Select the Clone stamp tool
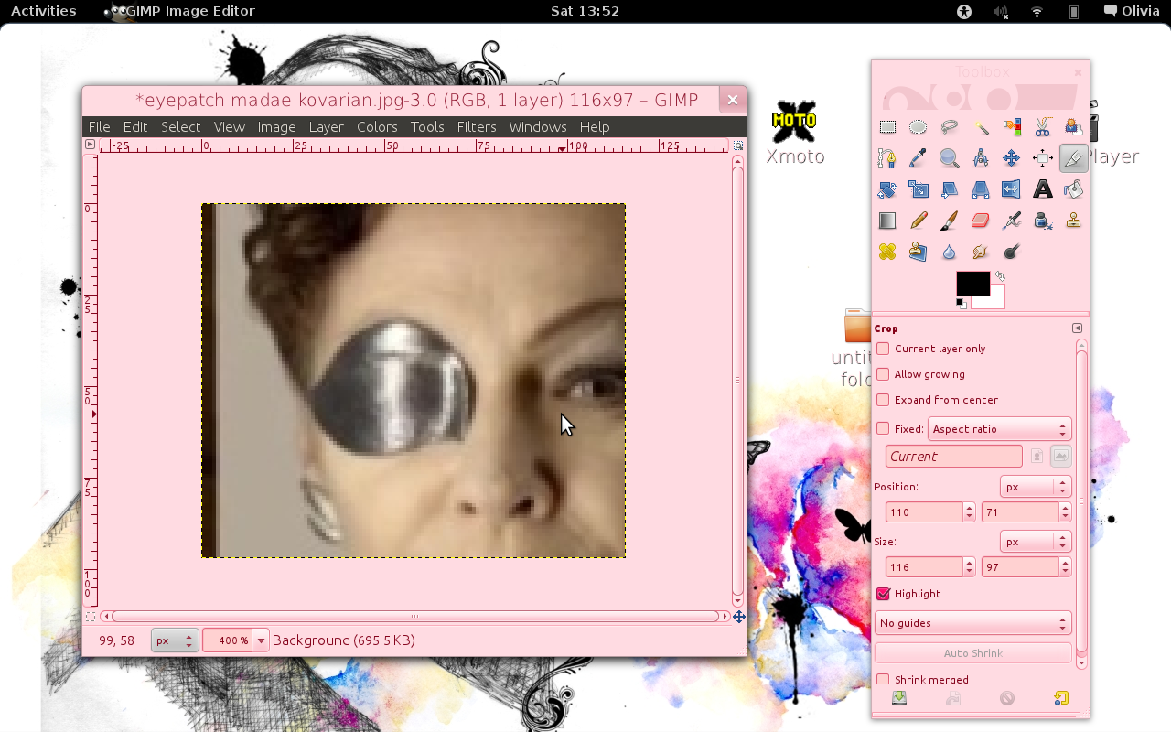1171x732 pixels. pos(1074,221)
